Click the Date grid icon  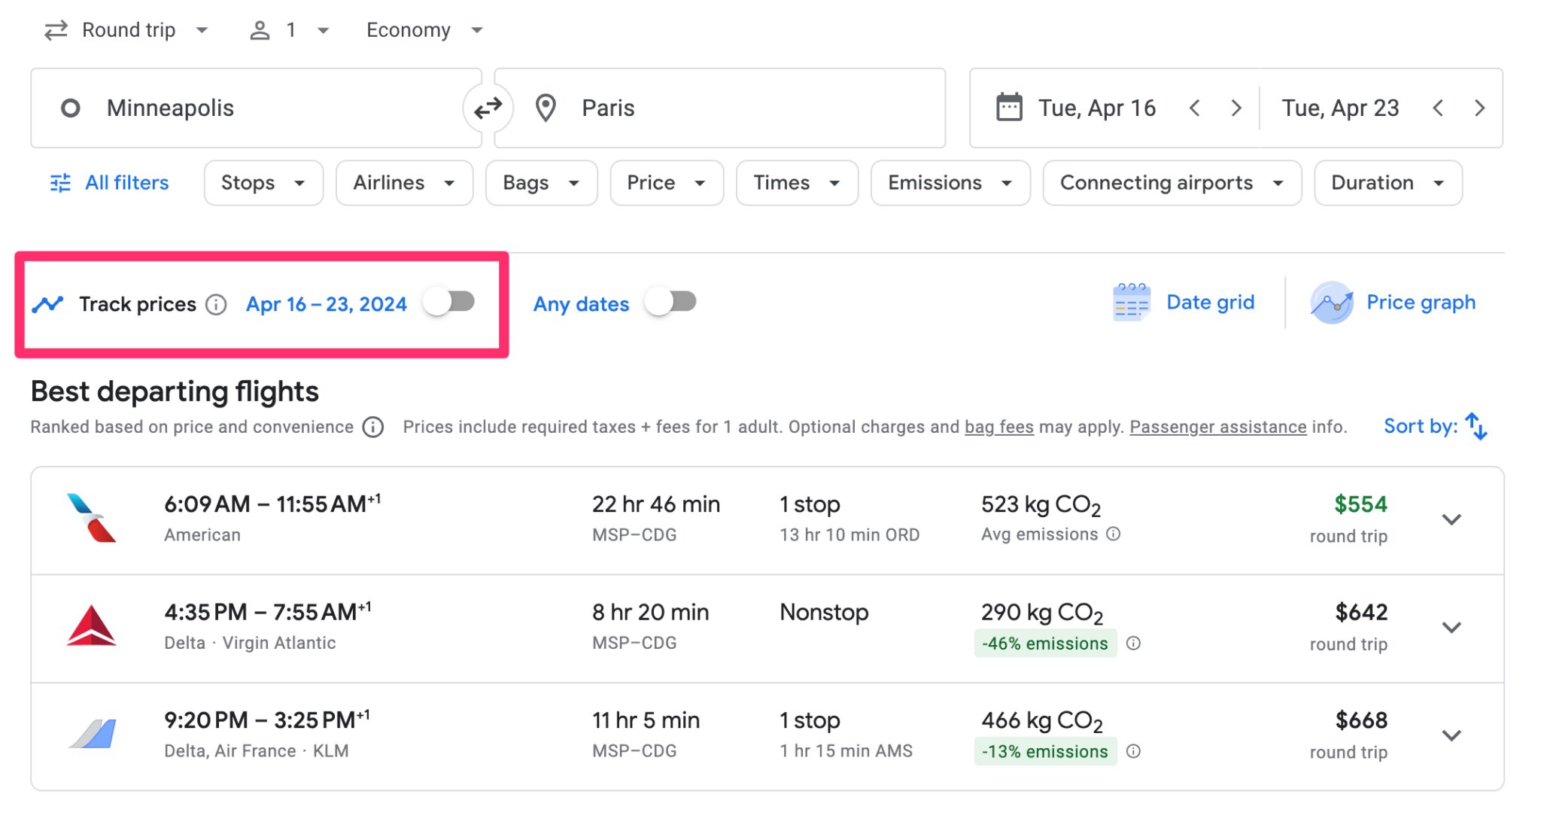point(1132,301)
